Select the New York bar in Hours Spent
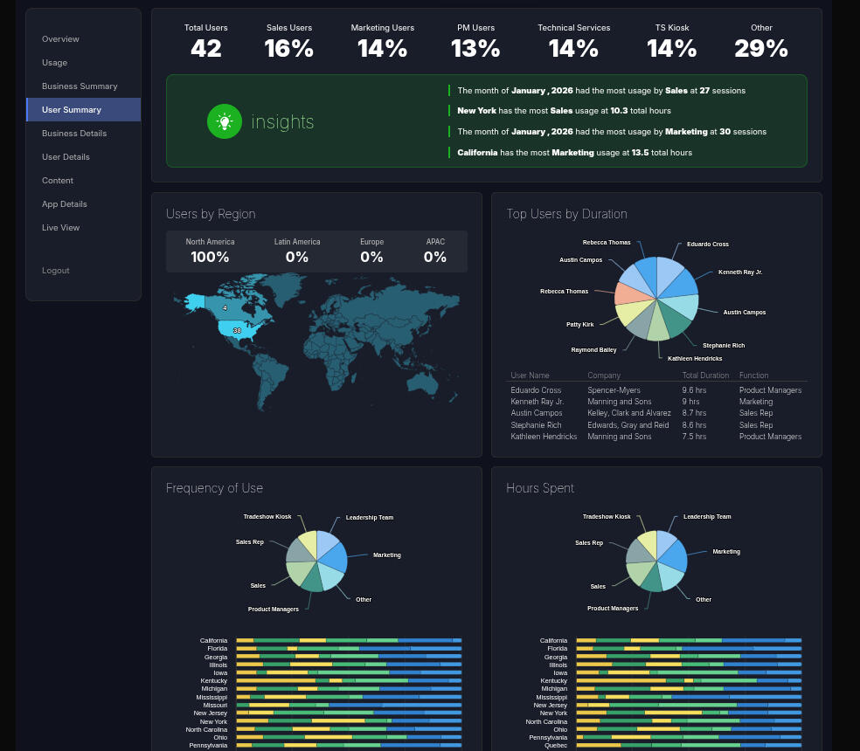This screenshot has width=860, height=751. pyautogui.click(x=689, y=713)
